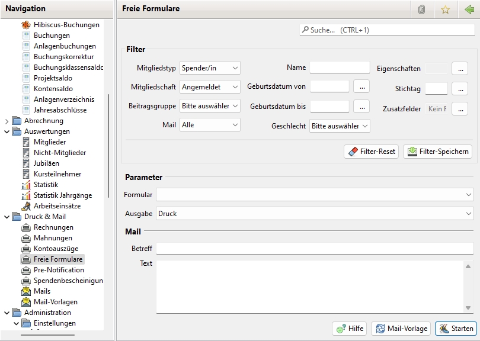Click the green back arrow icon
Screen dimensions: 480x341
coord(469,9)
